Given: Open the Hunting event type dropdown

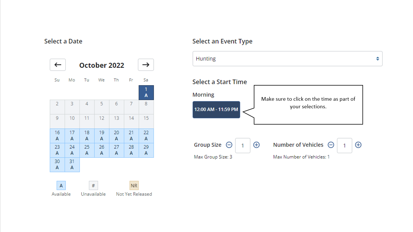Looking at the screenshot, I should (287, 59).
